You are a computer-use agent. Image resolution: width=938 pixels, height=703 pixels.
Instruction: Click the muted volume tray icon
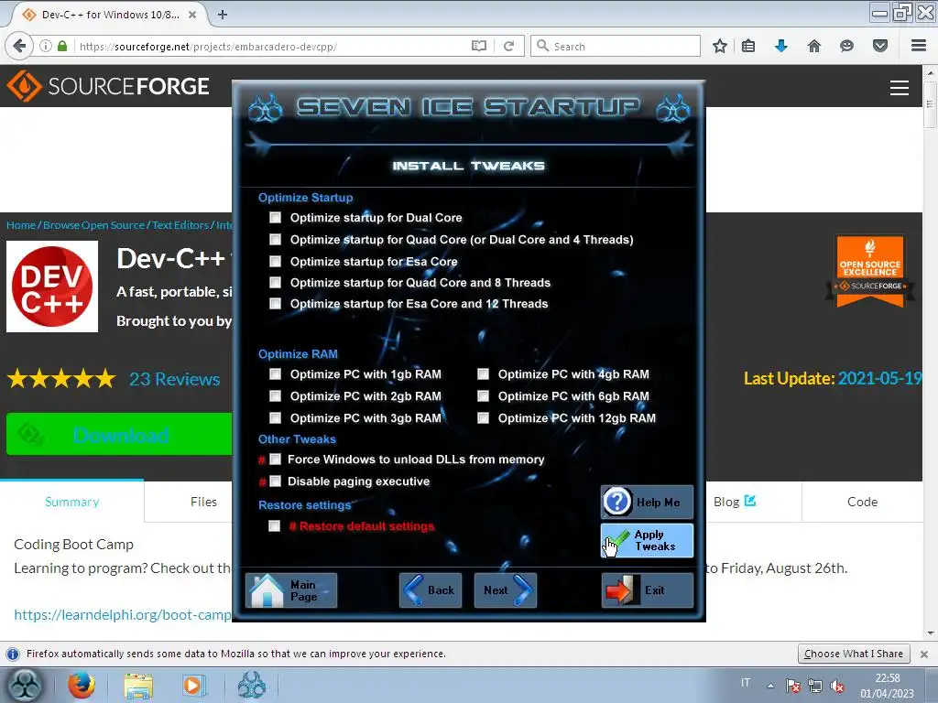(837, 686)
